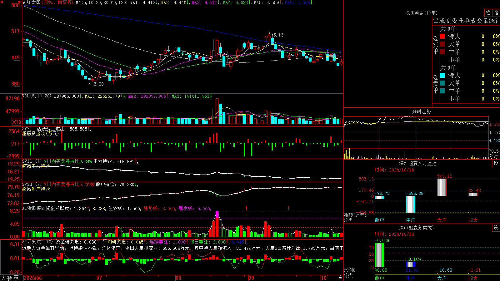Click the lock icon at bottom of chart
The width and height of the screenshot is (500, 281).
pos(341,277)
